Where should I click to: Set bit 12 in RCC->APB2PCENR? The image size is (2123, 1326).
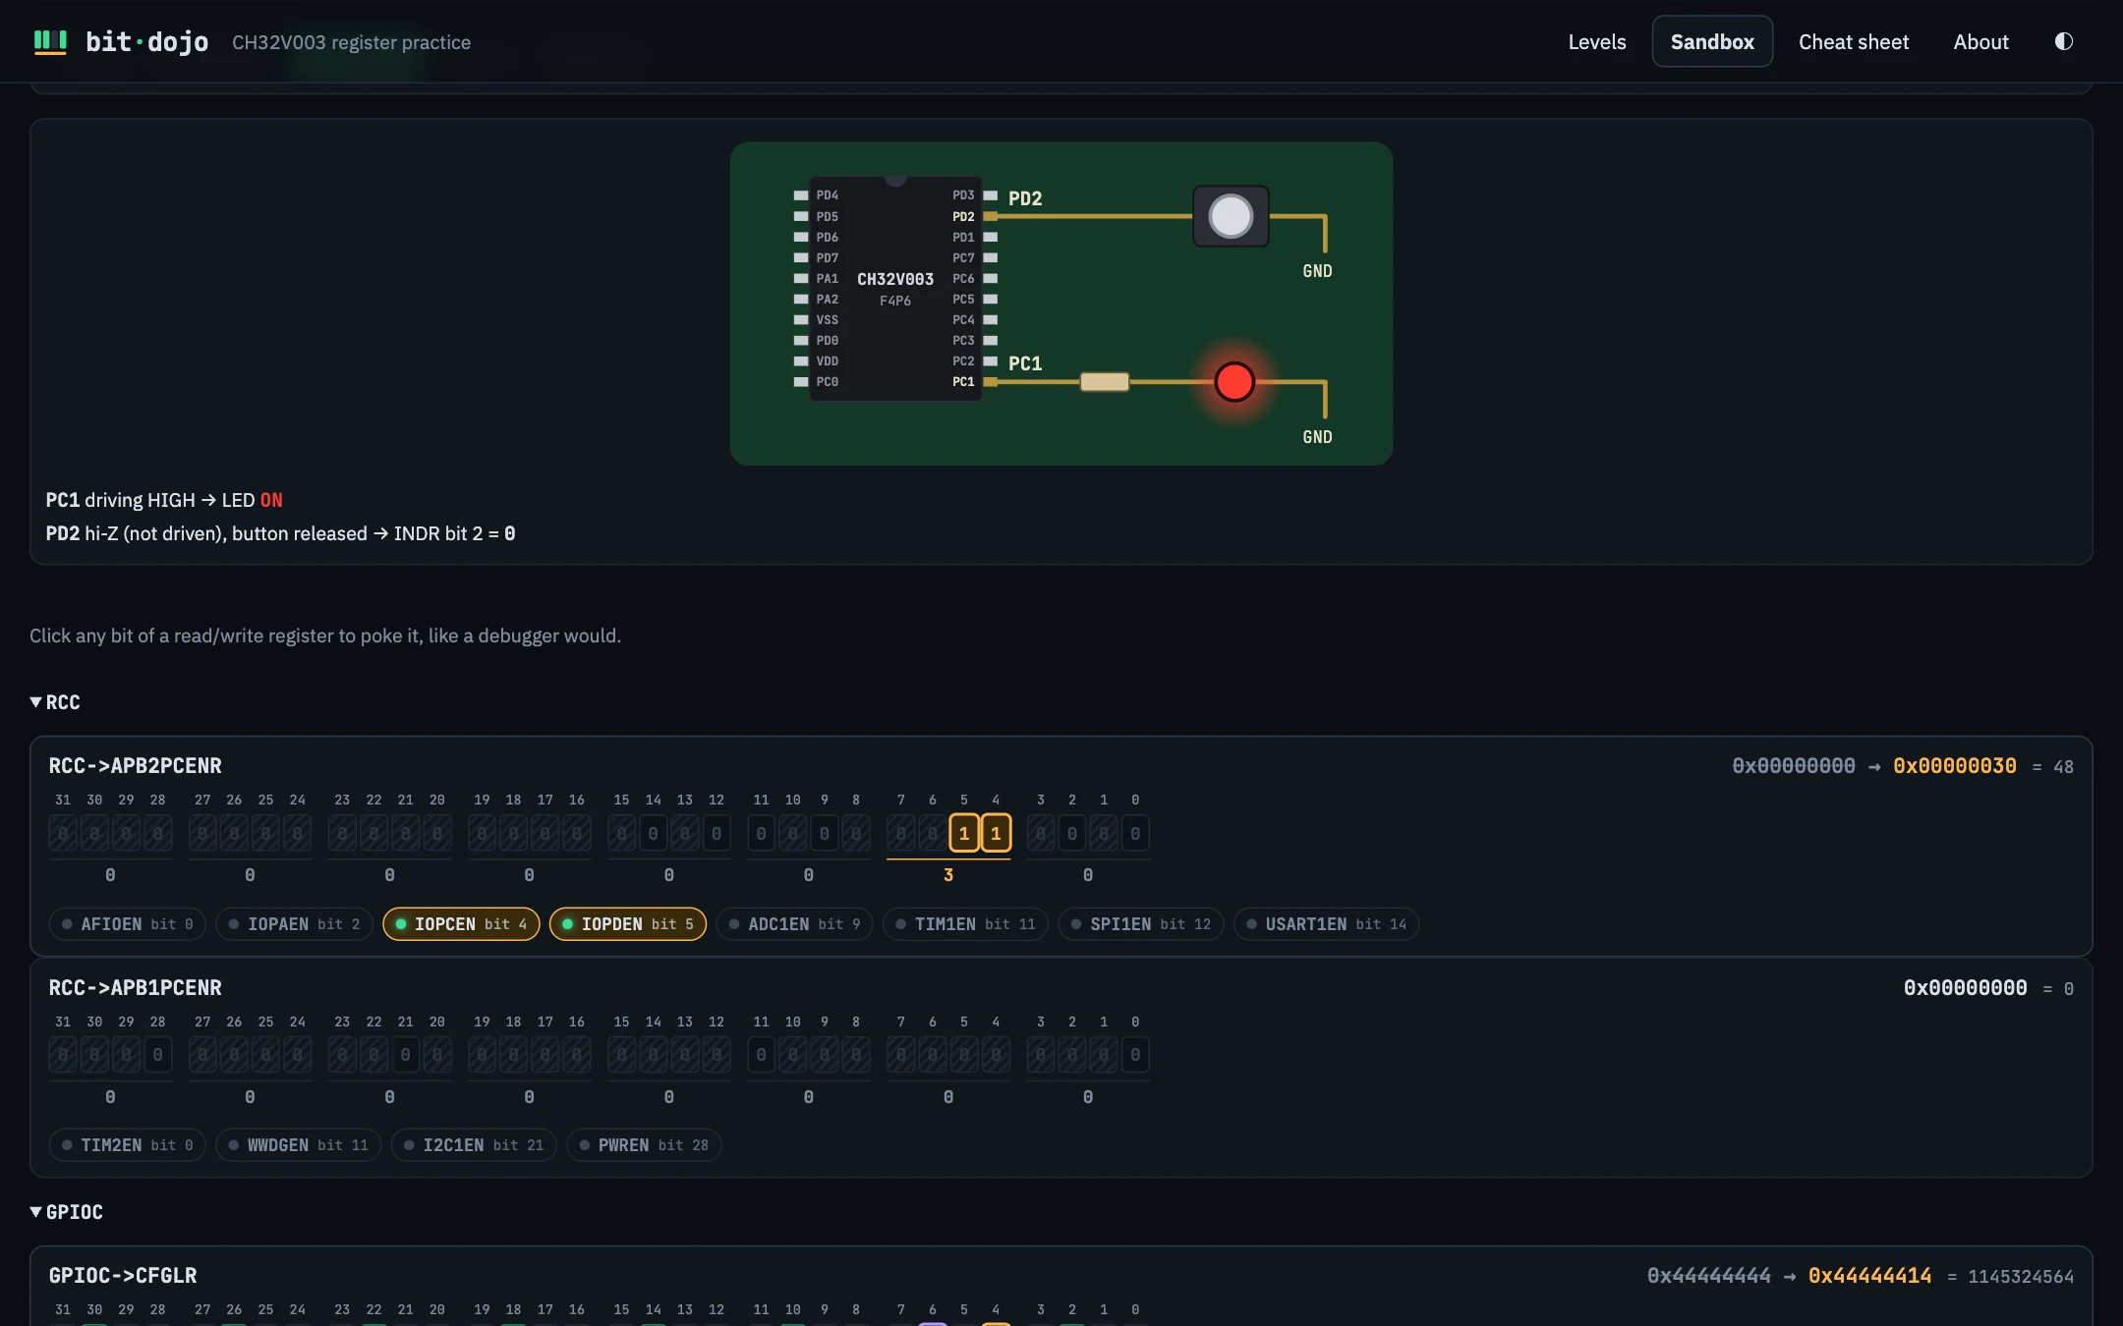click(x=717, y=834)
